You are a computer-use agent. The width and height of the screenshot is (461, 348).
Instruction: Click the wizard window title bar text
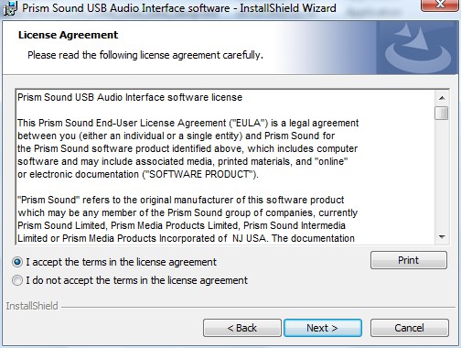179,8
